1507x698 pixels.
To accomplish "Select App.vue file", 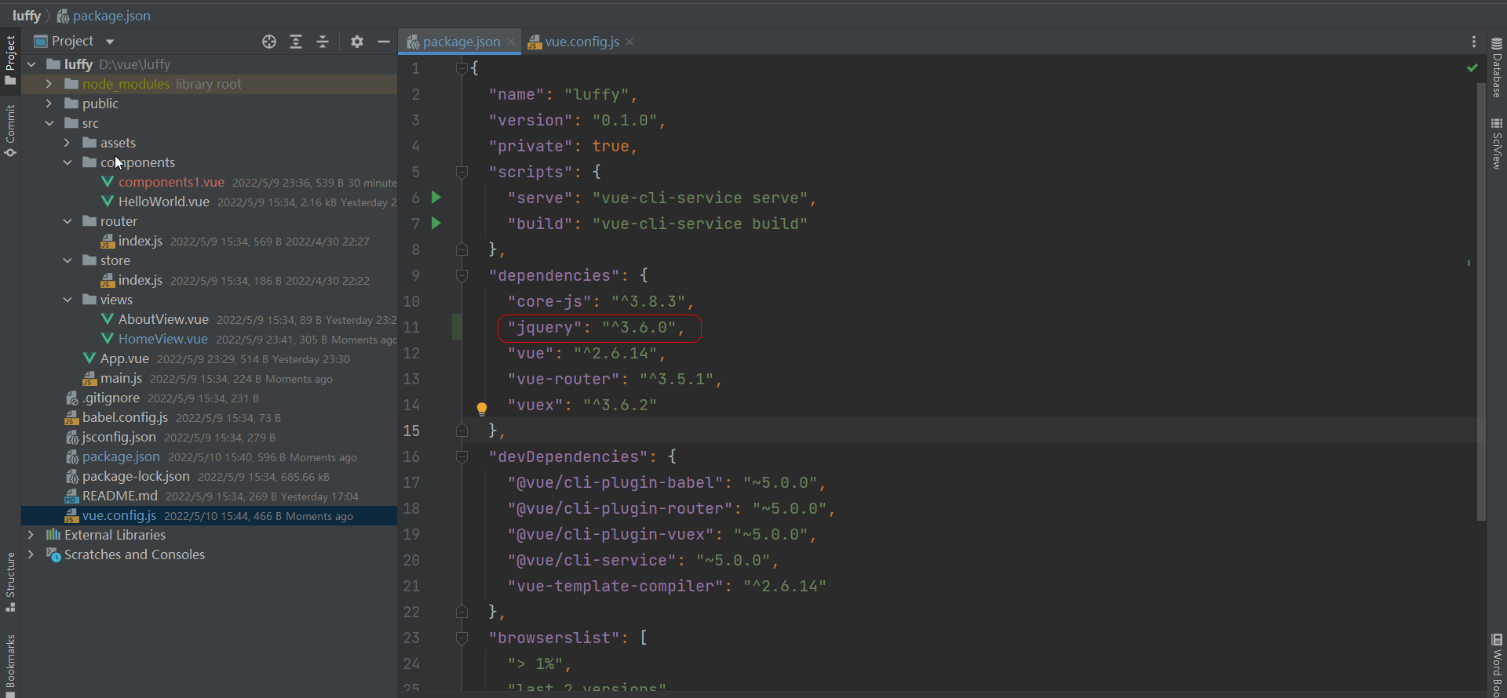I will coord(124,358).
